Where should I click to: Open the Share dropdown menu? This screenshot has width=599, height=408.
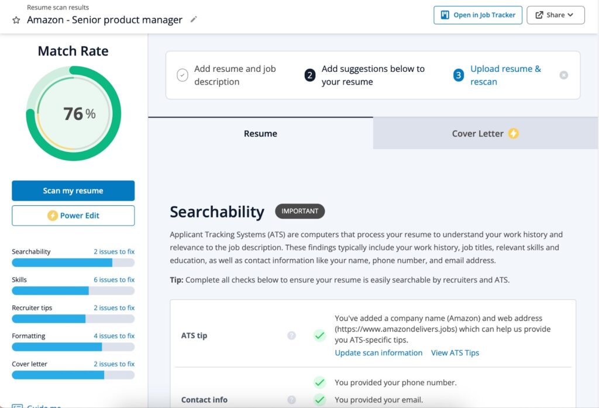[x=556, y=15]
